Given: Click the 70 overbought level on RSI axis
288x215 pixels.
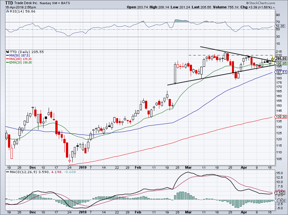Looking at the screenshot, I should (278, 22).
